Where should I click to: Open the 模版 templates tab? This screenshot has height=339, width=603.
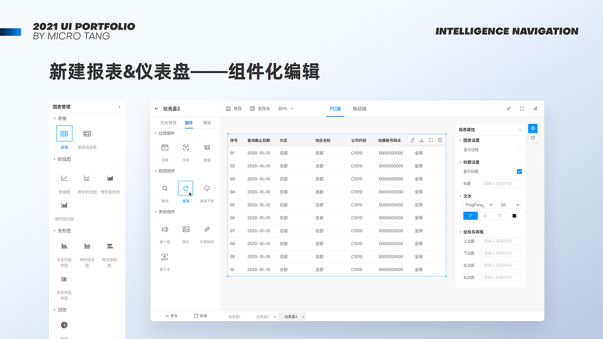(206, 122)
